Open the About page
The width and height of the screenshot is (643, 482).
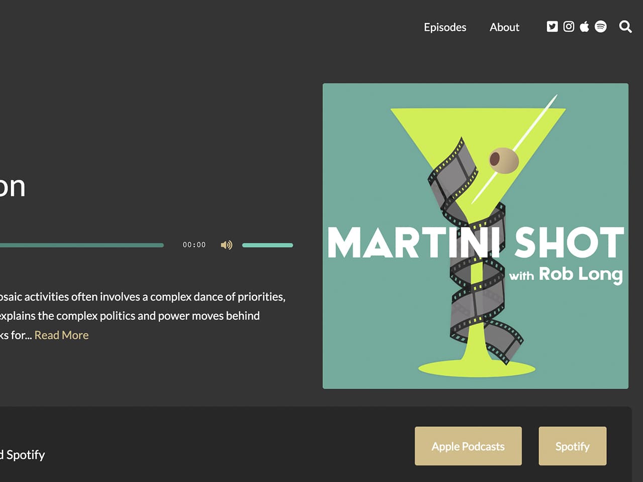pyautogui.click(x=504, y=27)
